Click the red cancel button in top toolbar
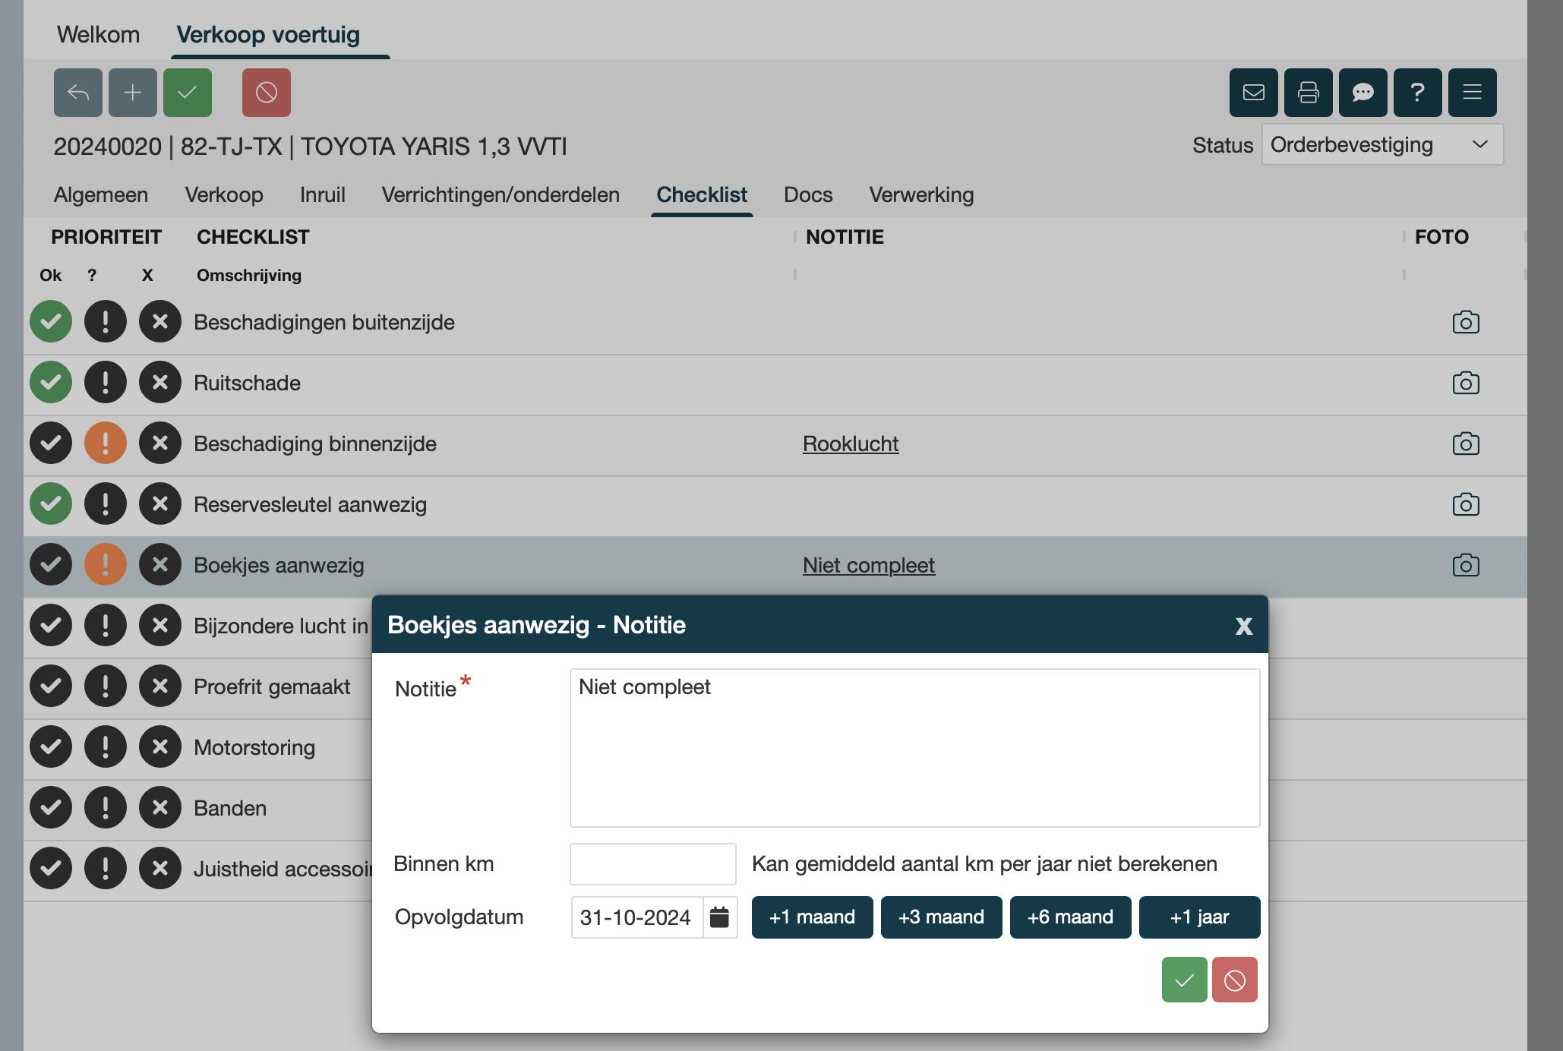 click(266, 93)
